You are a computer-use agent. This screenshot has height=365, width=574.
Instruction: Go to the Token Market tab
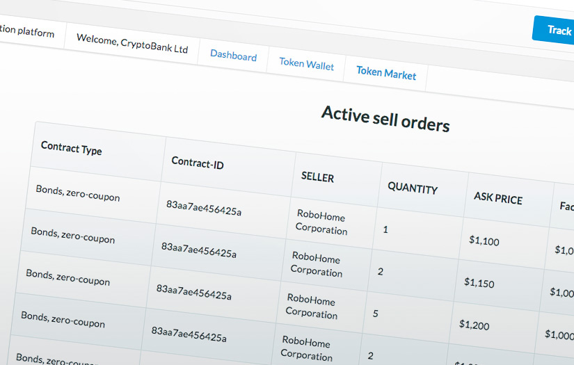point(386,73)
